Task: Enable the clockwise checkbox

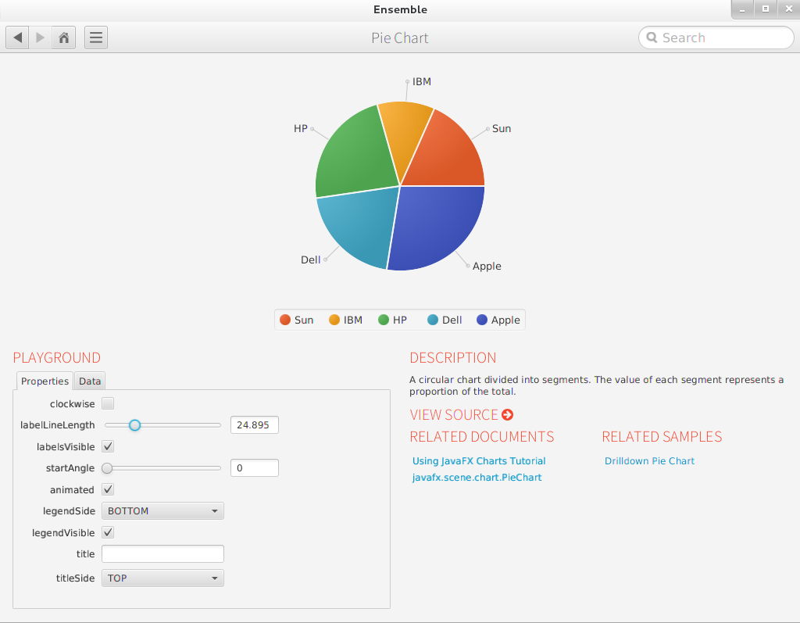Action: [x=108, y=403]
